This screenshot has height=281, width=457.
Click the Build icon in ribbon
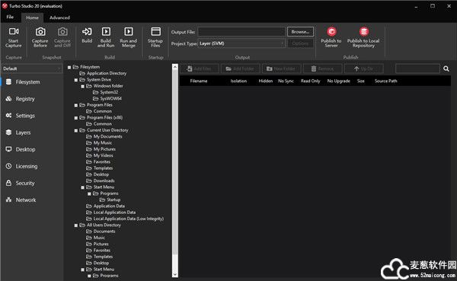[x=87, y=31]
